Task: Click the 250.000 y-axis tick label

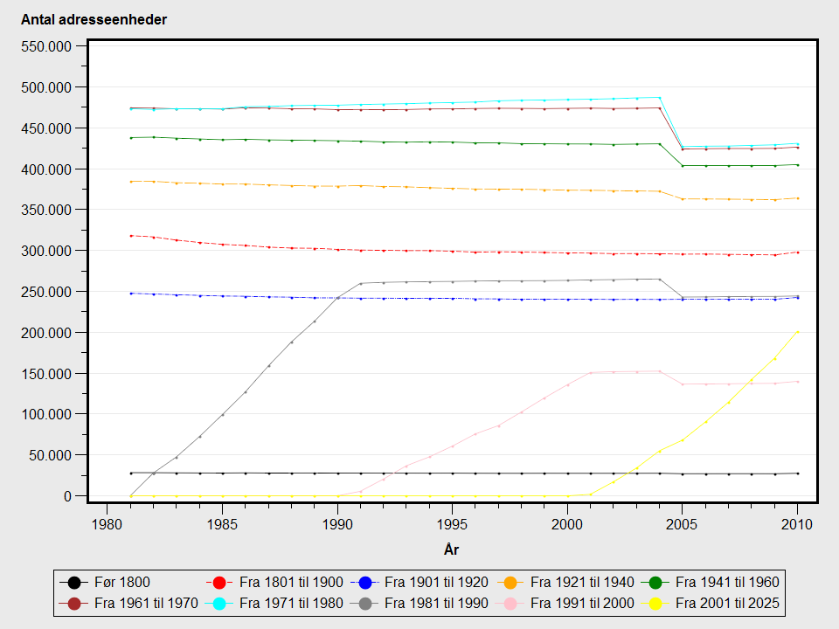Action: click(x=46, y=292)
